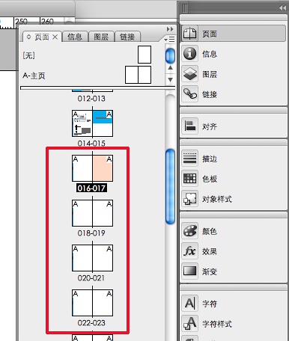Open the 描边 (Stroke) panel icon
This screenshot has height=341, width=289.
(x=190, y=159)
